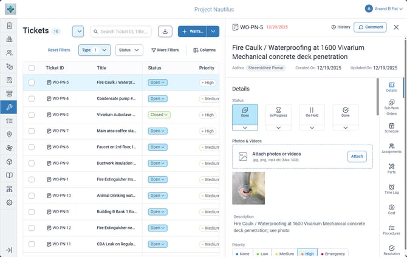
Task: Close the WO-PN-5 detail panel
Action: [396, 27]
